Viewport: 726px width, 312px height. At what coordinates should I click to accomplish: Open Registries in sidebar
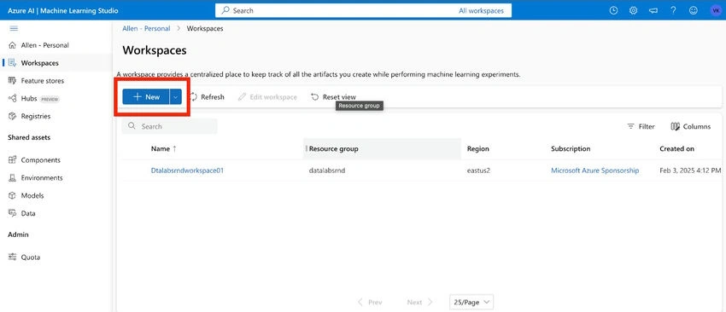click(x=35, y=117)
